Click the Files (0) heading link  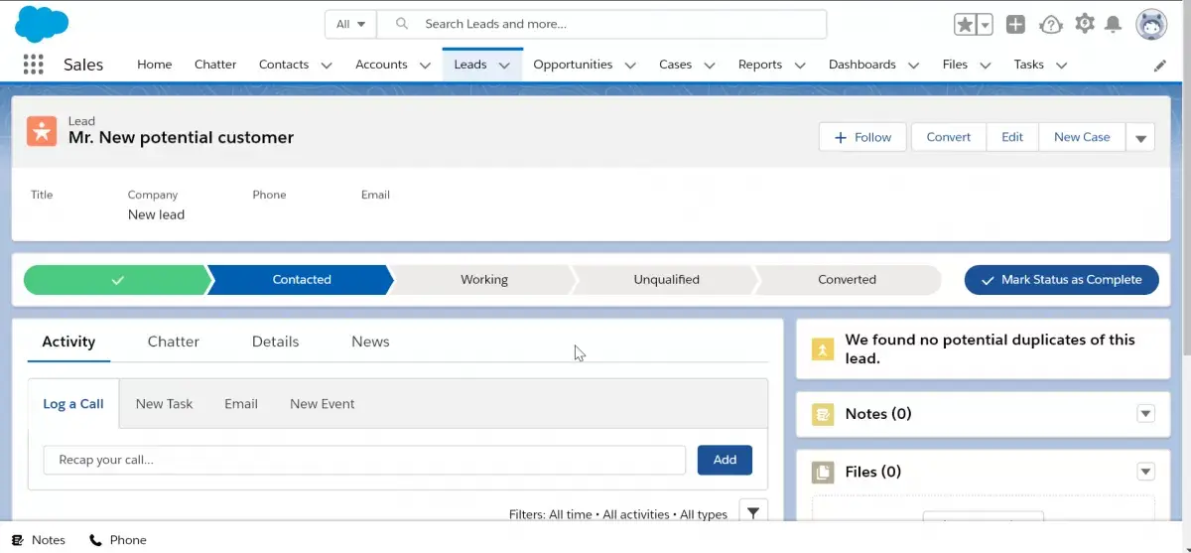(872, 472)
